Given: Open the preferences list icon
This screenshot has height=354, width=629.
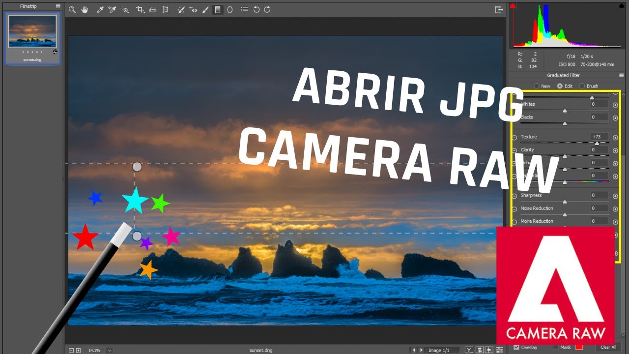Looking at the screenshot, I should pyautogui.click(x=244, y=9).
